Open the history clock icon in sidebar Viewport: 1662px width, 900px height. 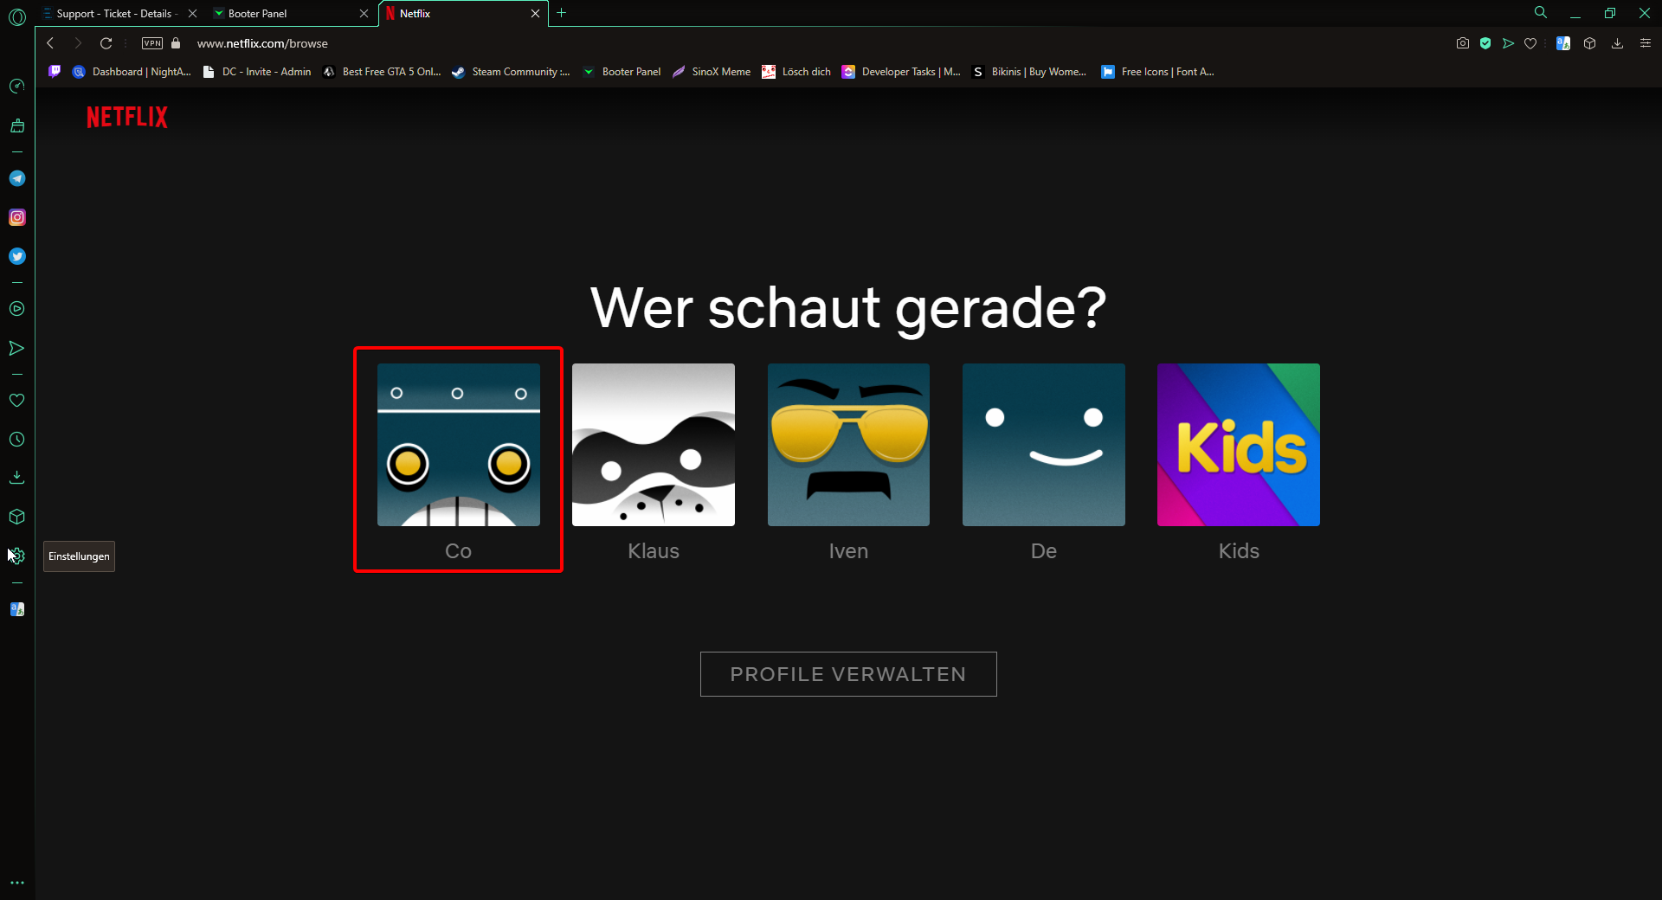(17, 440)
